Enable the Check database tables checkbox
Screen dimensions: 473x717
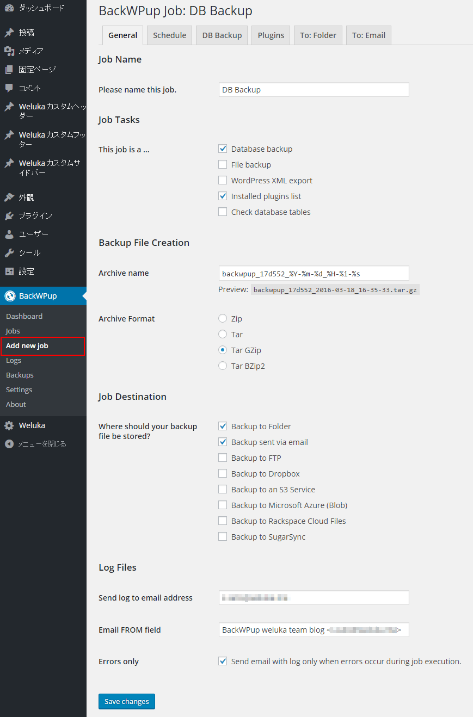[x=223, y=212]
